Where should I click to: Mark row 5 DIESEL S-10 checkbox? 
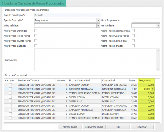[10, 101]
